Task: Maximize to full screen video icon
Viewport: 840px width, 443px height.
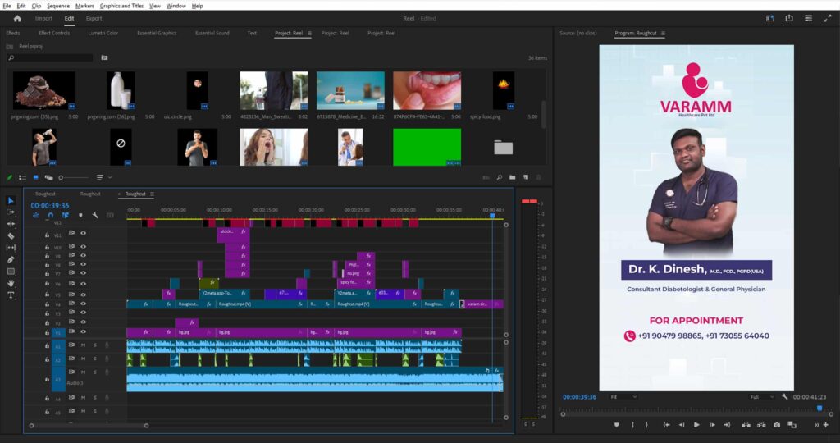Action: [x=827, y=18]
